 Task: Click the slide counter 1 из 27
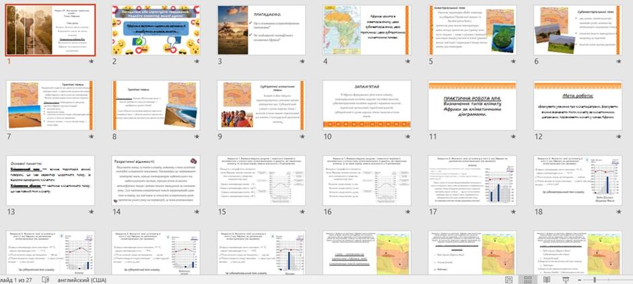[x=15, y=279]
